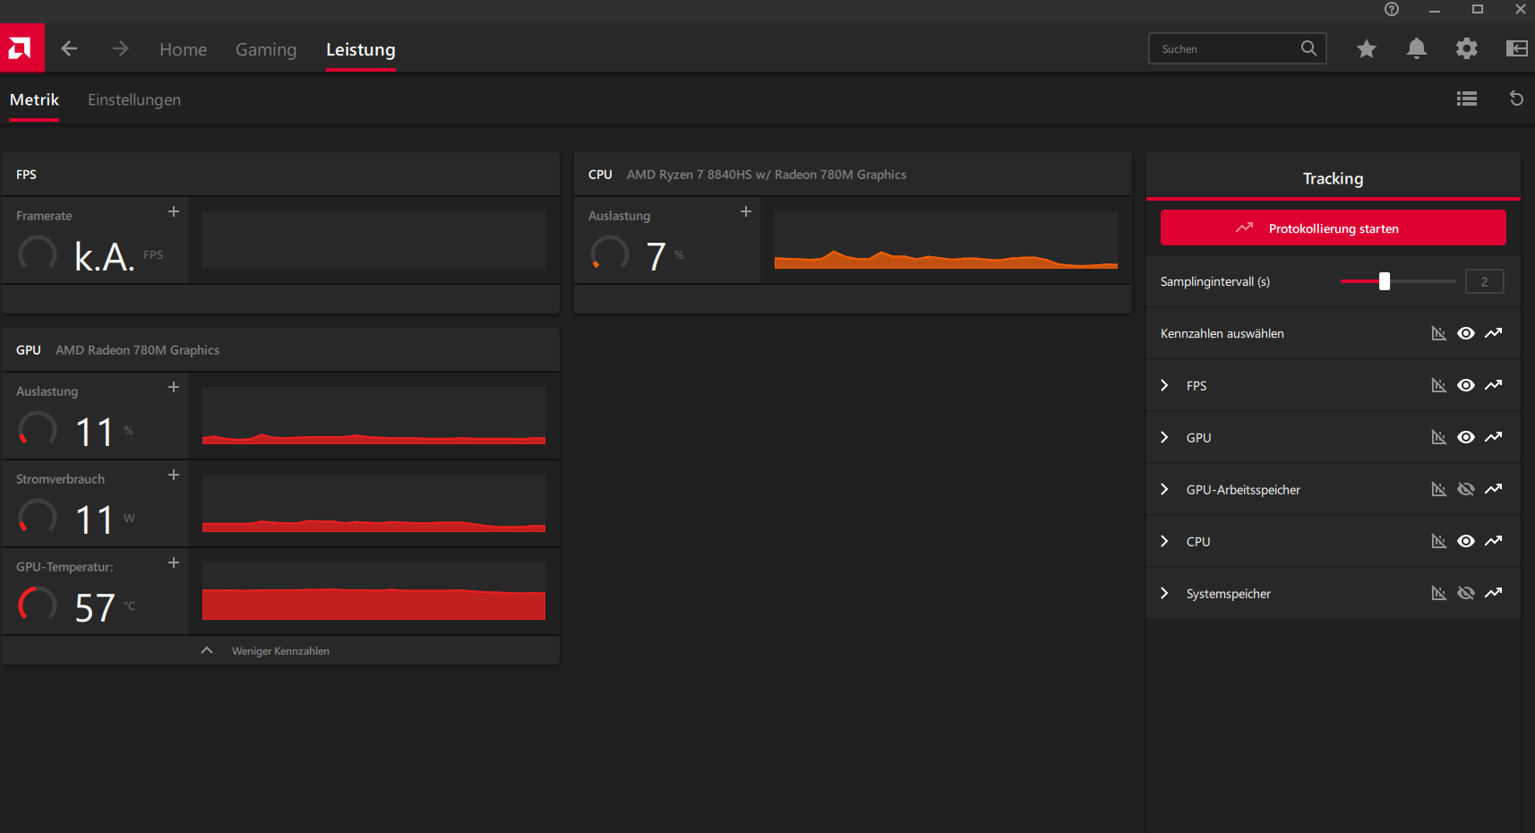The height and width of the screenshot is (833, 1535).
Task: Click the crossed-out chart icon in Systemspeicher row
Action: point(1438,593)
